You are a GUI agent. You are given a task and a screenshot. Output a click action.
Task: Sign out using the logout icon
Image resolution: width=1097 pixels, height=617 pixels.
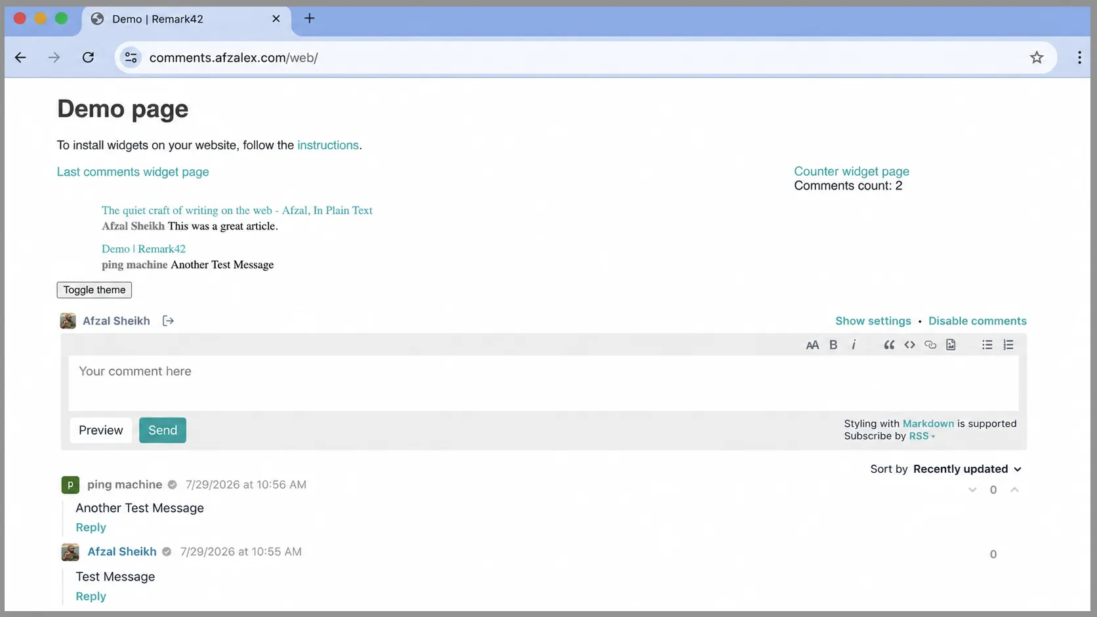tap(168, 321)
